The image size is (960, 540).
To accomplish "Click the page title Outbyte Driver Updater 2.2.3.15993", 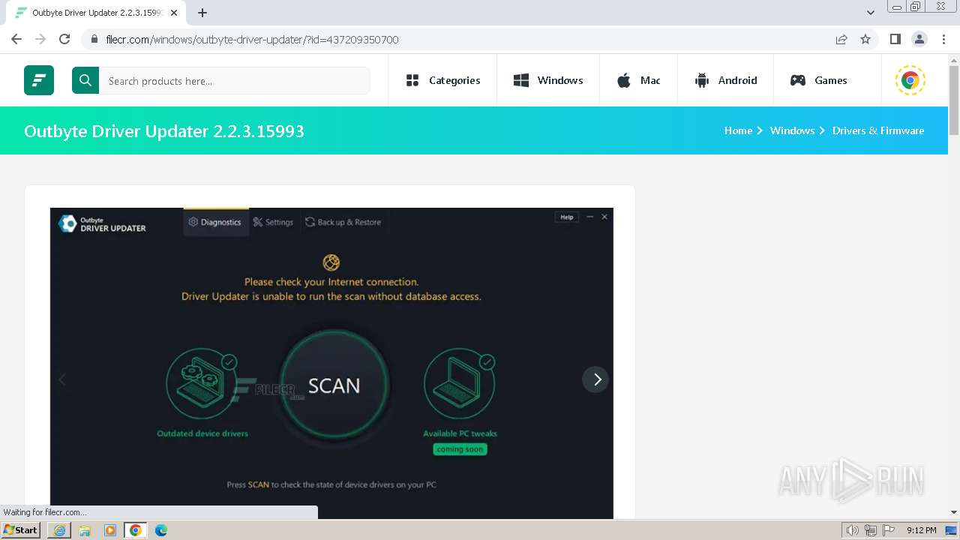I will click(x=164, y=131).
